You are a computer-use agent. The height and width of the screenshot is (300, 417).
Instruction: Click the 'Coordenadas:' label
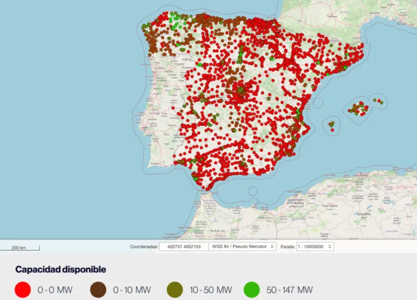(143, 246)
